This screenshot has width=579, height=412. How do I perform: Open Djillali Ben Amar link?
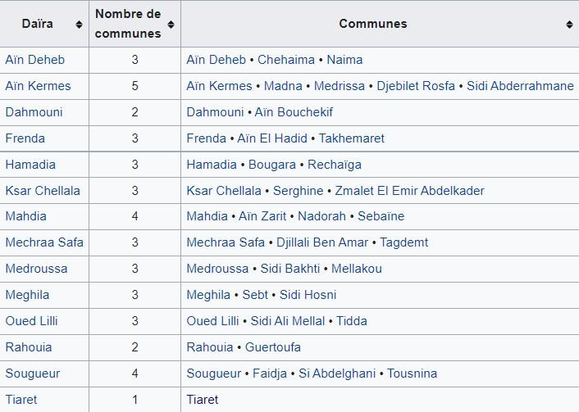tap(322, 242)
